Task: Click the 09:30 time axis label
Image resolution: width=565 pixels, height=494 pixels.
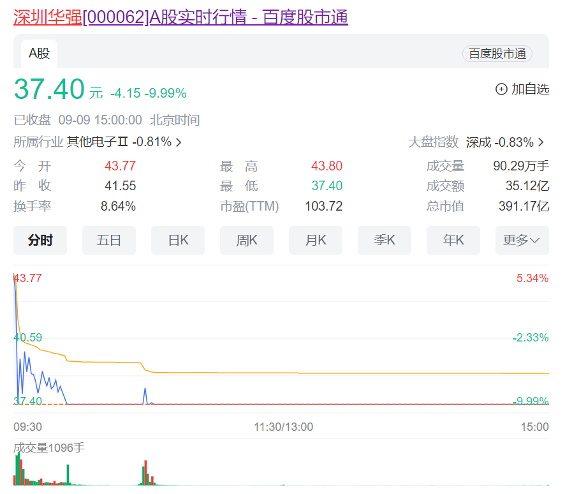Action: [x=28, y=427]
